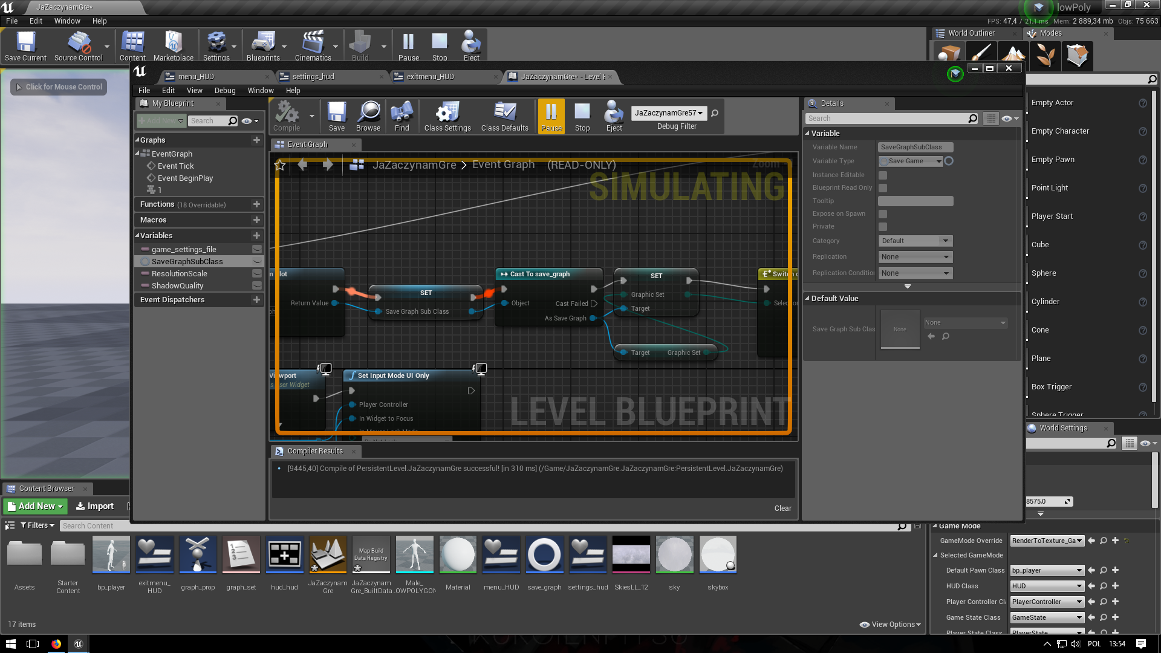Open View Options in Content Browser

tap(890, 625)
